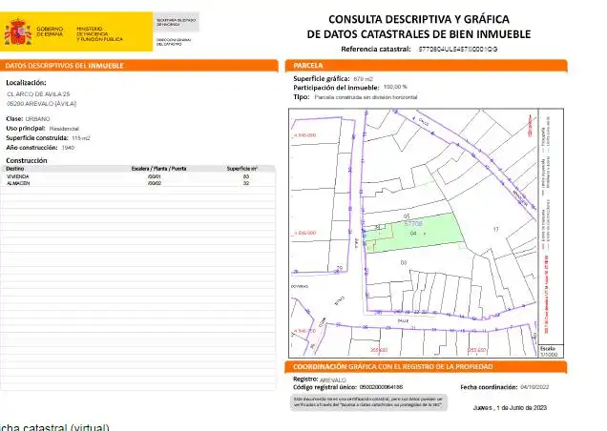Click the Uso principal value 'Residencial'
The image size is (607, 431).
[64, 129]
